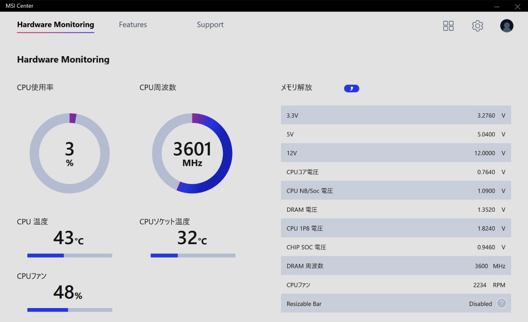Select the 3.3V voltage row
Viewport: 528px width, 322px height.
coord(395,115)
